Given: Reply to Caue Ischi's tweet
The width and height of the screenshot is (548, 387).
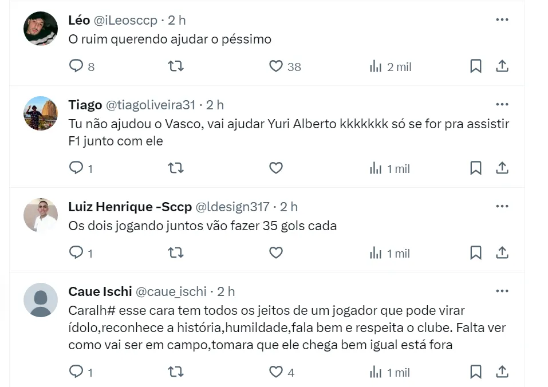Looking at the screenshot, I should (x=77, y=372).
